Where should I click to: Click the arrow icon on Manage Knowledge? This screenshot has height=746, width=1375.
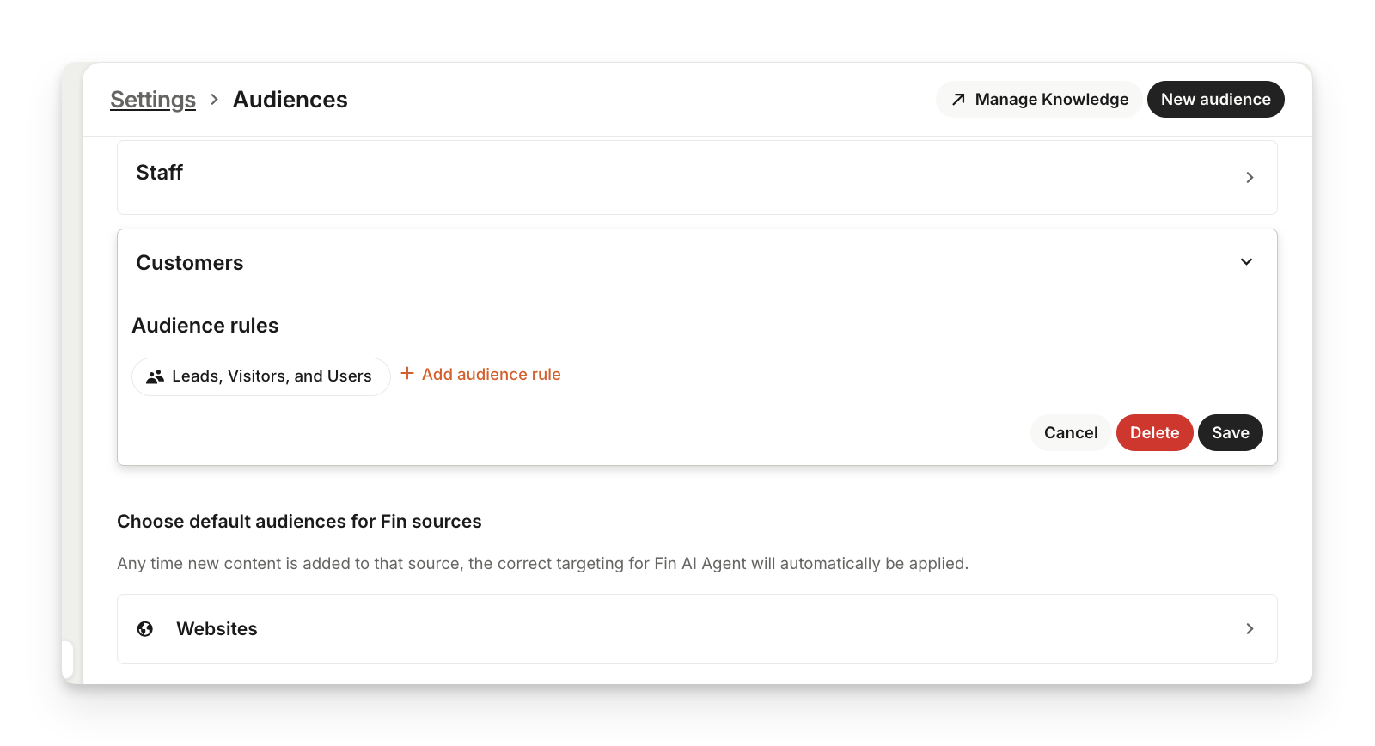pyautogui.click(x=958, y=100)
